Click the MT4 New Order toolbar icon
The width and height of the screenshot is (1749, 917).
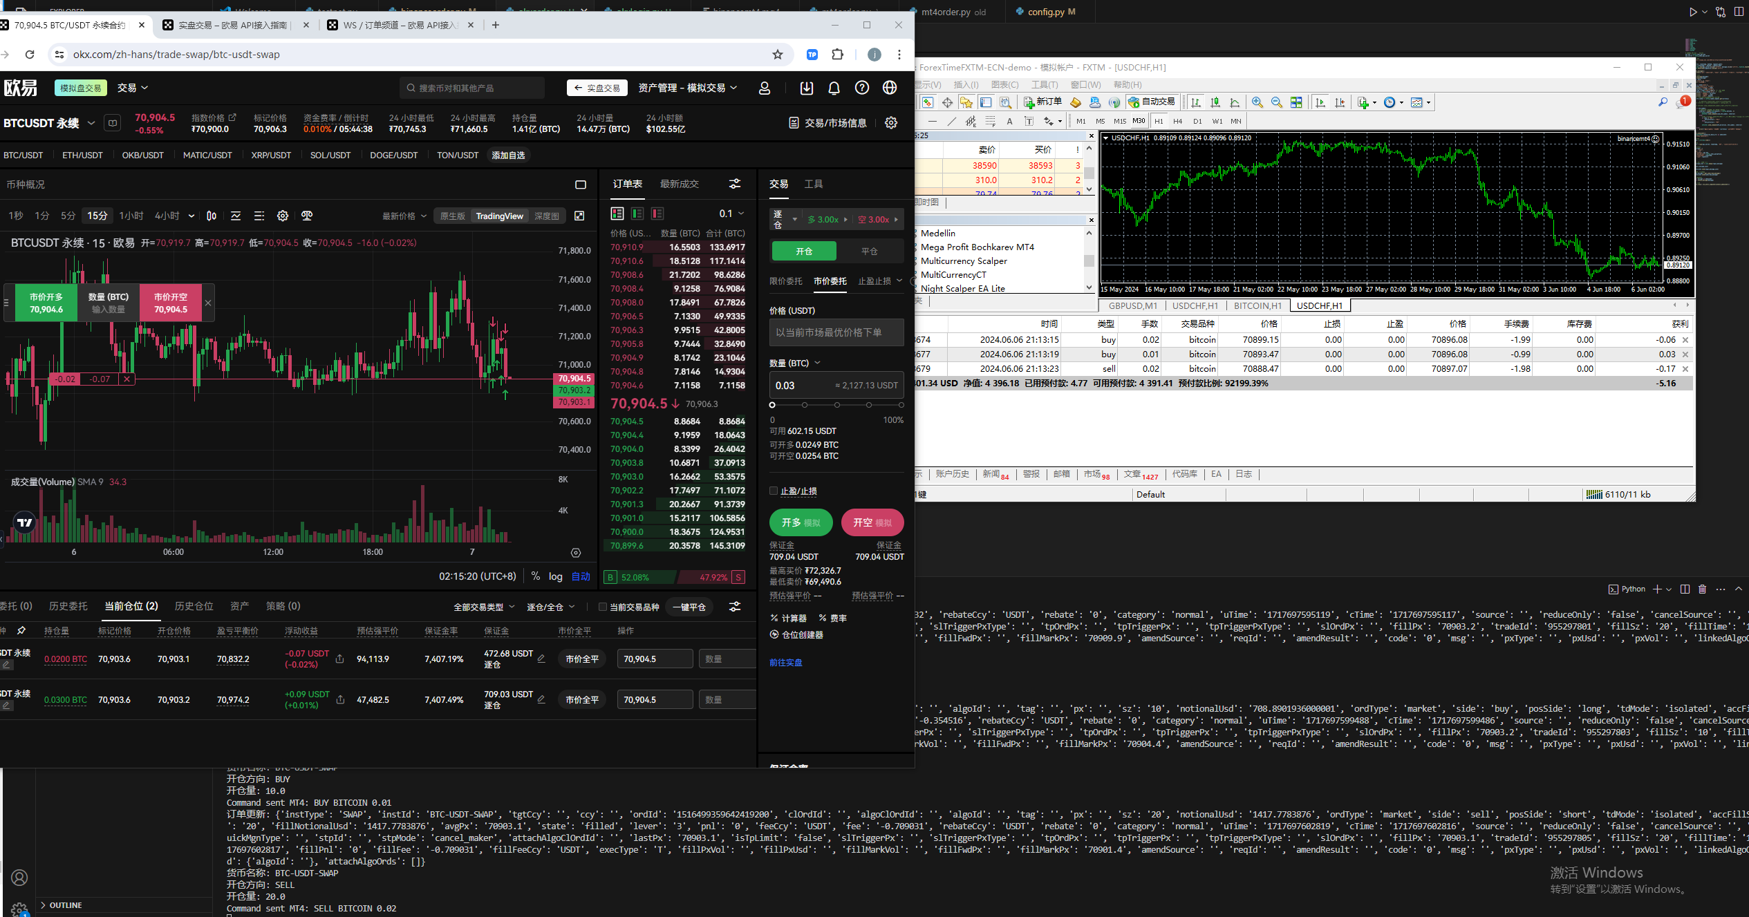click(1043, 102)
